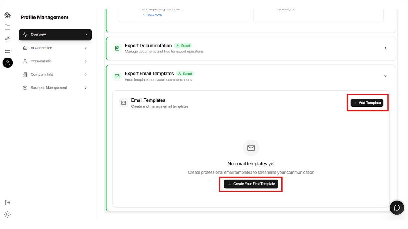Select the card icon in the left sidebar

click(x=7, y=51)
